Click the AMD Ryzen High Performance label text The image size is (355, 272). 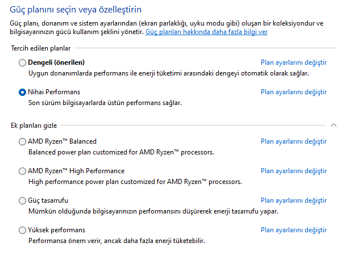[76, 171]
